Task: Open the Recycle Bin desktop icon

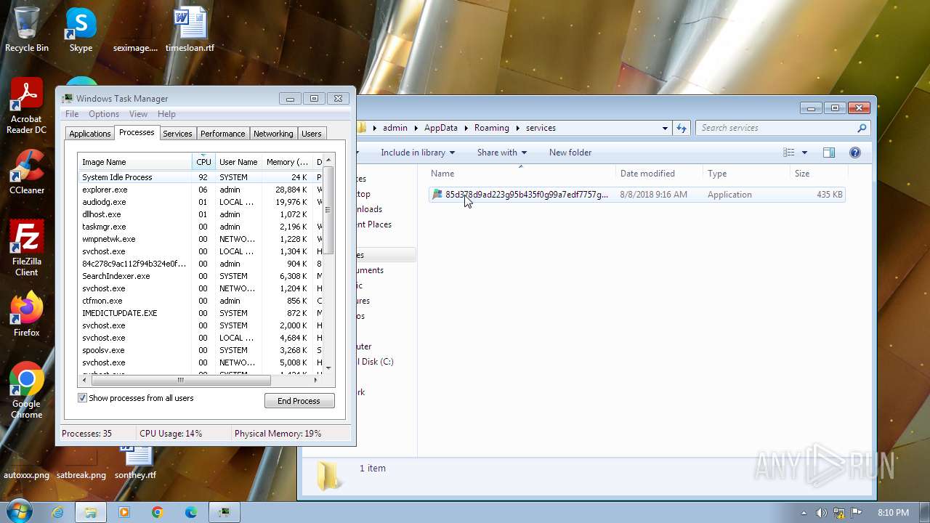Action: pos(27,31)
